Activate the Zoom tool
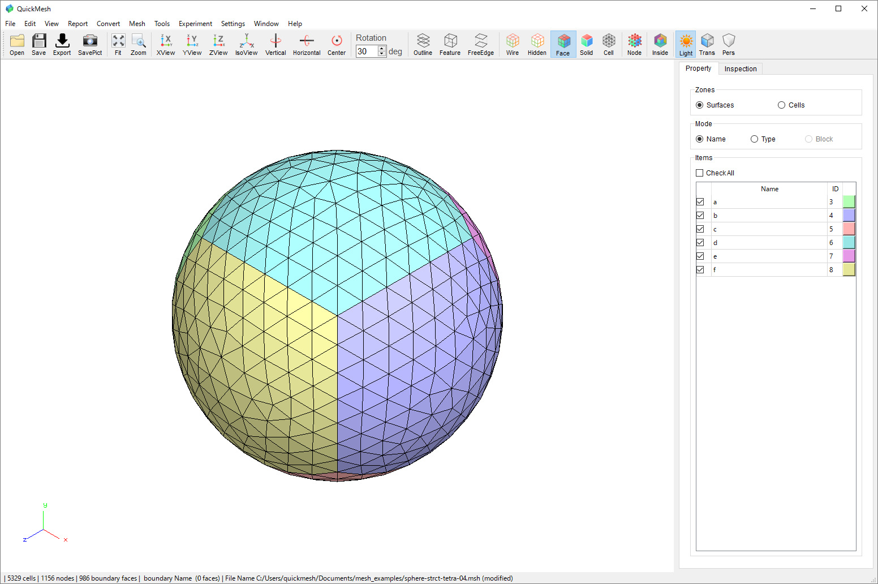This screenshot has width=878, height=584. point(139,44)
